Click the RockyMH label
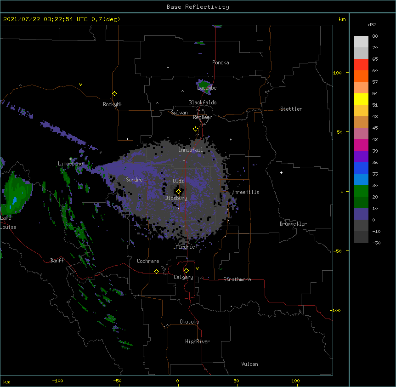This screenshot has width=396, height=387. [x=113, y=104]
